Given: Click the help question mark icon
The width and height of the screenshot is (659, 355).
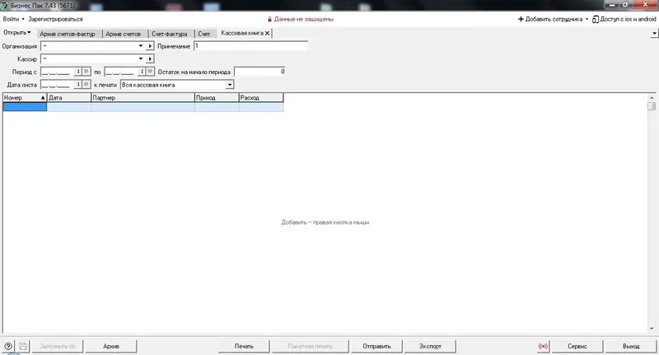Looking at the screenshot, I should click(x=8, y=346).
